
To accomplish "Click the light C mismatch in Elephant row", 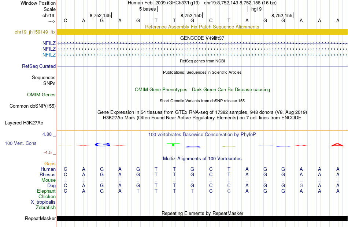I will (229, 191).
